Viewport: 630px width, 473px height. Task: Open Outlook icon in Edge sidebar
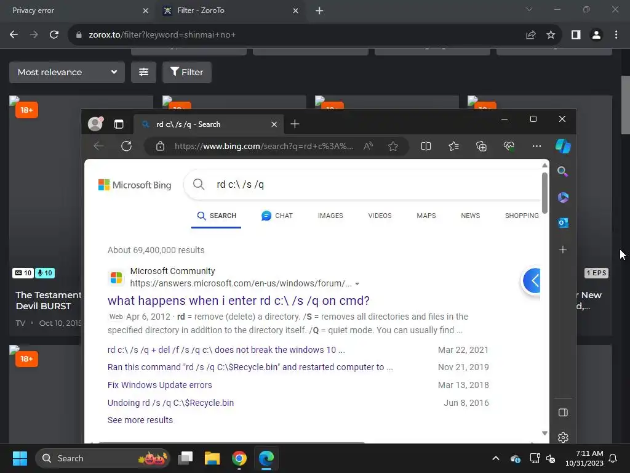[563, 222]
